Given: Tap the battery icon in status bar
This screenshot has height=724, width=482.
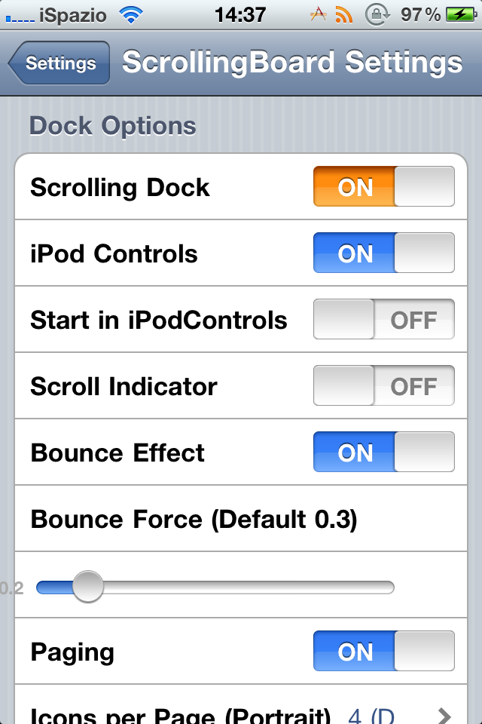Looking at the screenshot, I should pos(458,14).
